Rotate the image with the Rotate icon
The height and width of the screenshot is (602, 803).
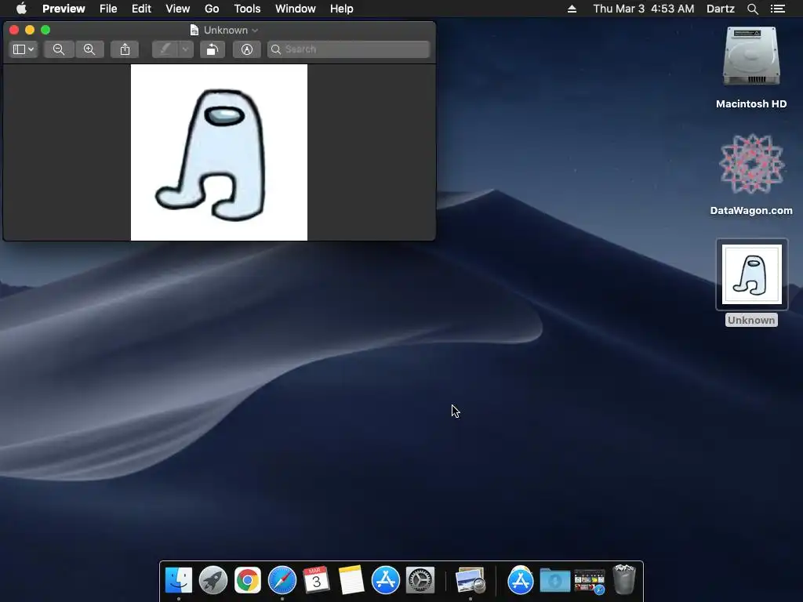pos(212,49)
